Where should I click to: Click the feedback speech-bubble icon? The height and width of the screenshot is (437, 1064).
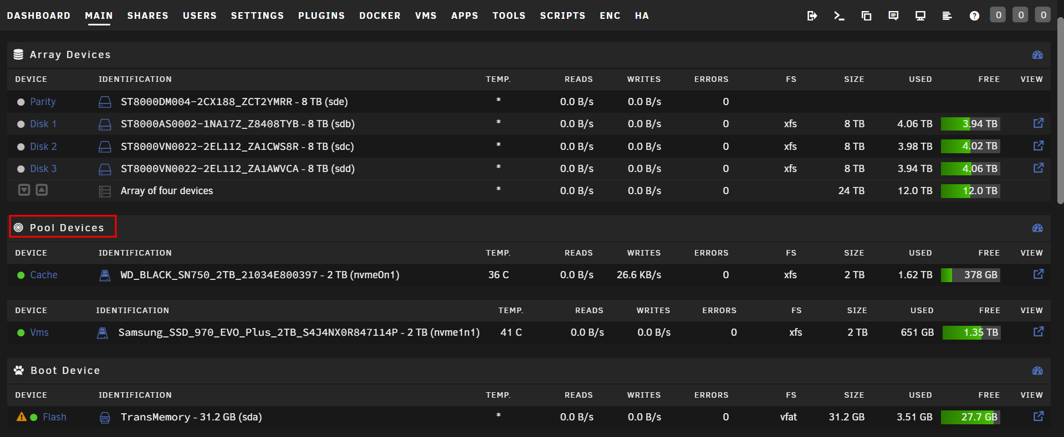click(x=893, y=15)
